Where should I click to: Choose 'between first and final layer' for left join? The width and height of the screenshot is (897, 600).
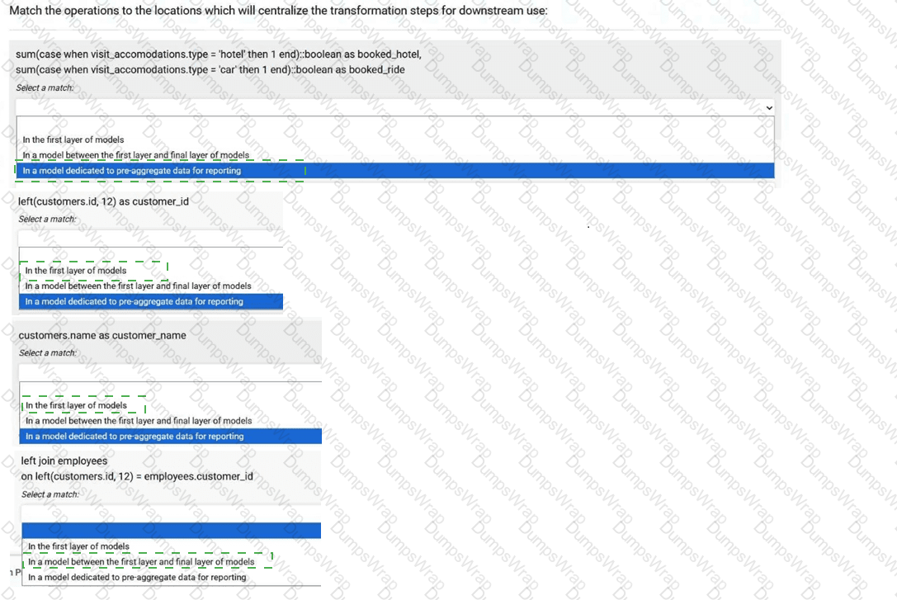(141, 562)
